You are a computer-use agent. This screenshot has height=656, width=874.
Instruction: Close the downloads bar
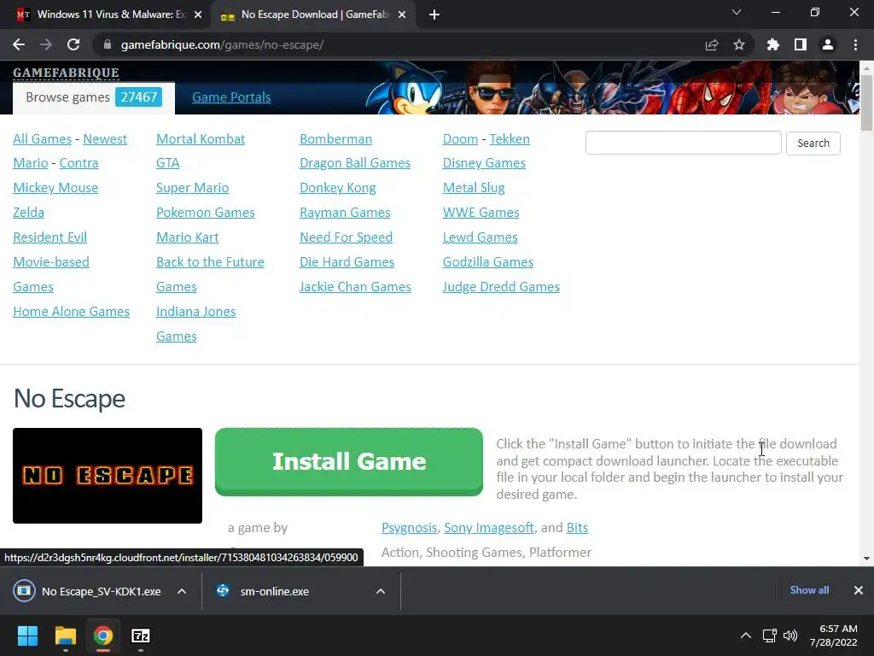tap(859, 590)
